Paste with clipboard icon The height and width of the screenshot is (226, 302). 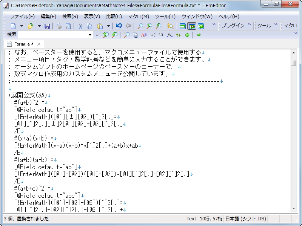tap(100, 26)
